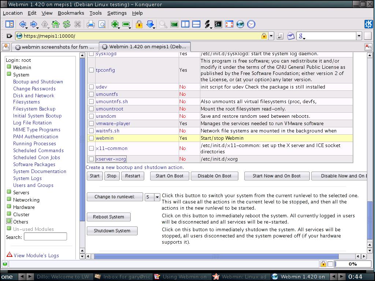375x281 pixels.
Task: Check the urandom row checkbox
Action: tap(91, 116)
